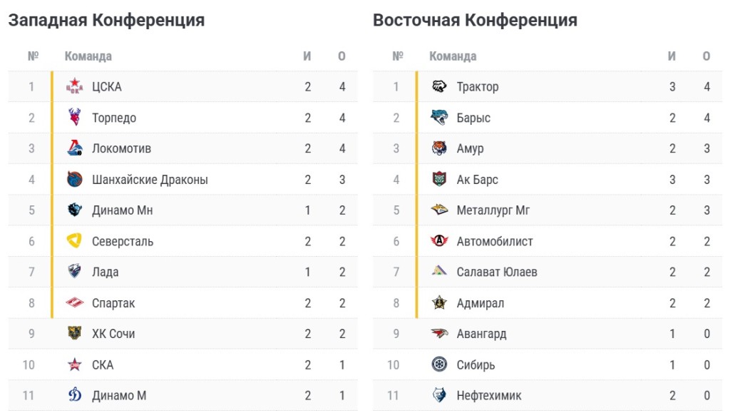Click the Команда column header in West table
Viewport: 730px width, 418px height.
coord(88,56)
